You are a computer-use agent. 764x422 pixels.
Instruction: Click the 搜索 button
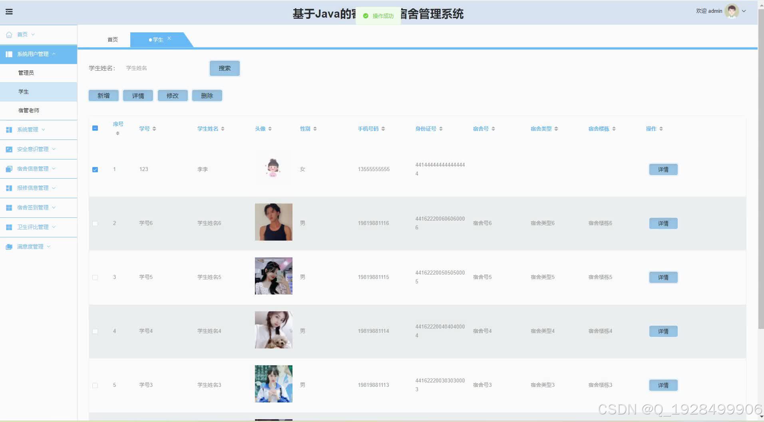point(225,68)
